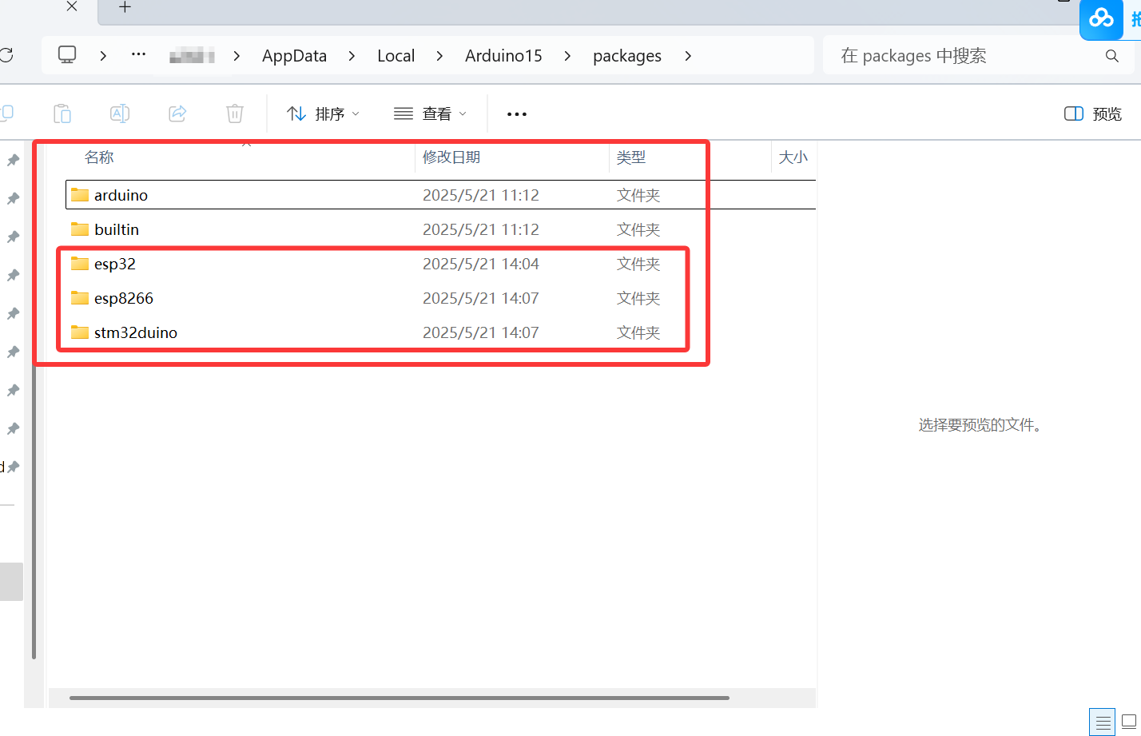Viewport: 1141px width, 736px height.
Task: Click the stm32duino folder icon
Action: 80,332
